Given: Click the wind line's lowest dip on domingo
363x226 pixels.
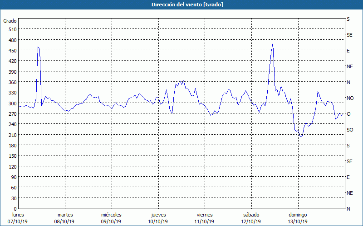Looking at the screenshot, I should pos(300,137).
